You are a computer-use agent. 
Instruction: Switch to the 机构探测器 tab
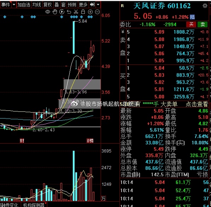click(34, 205)
